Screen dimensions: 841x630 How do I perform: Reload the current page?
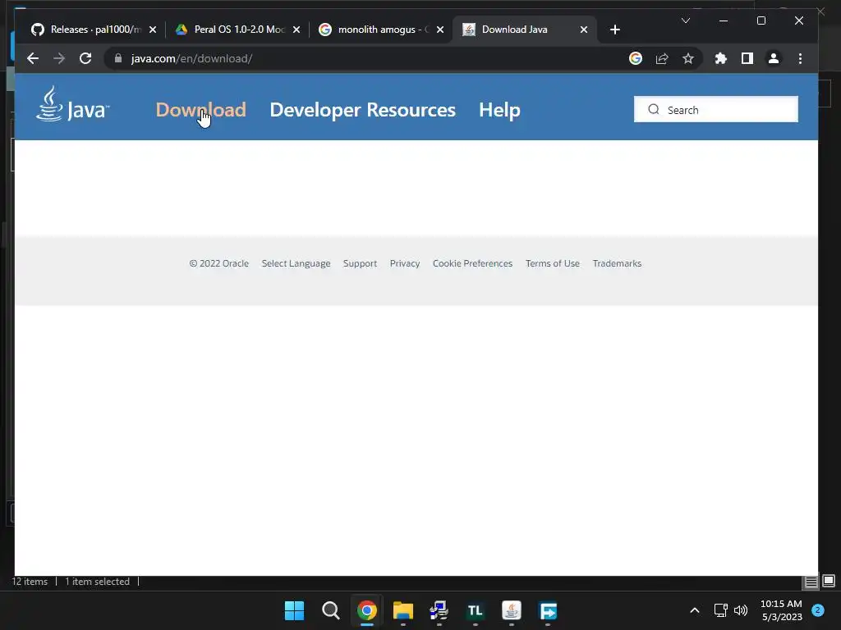click(x=85, y=58)
